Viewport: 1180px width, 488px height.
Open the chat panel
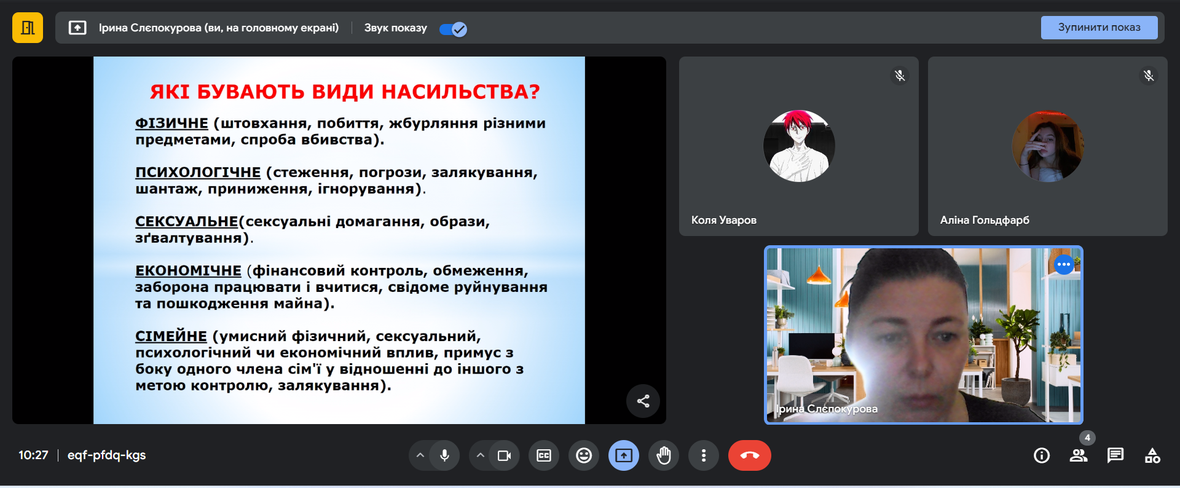tap(1115, 455)
